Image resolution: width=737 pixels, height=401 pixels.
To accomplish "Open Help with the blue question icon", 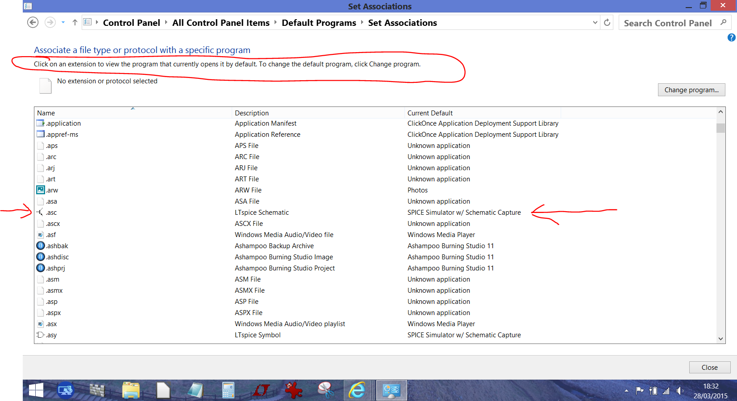I will tap(731, 37).
